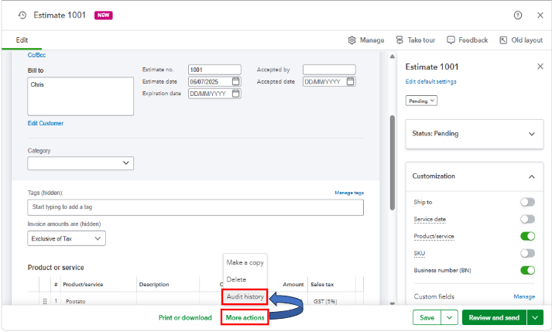Click the Take tour label
This screenshot has width=552, height=332.
[421, 40]
